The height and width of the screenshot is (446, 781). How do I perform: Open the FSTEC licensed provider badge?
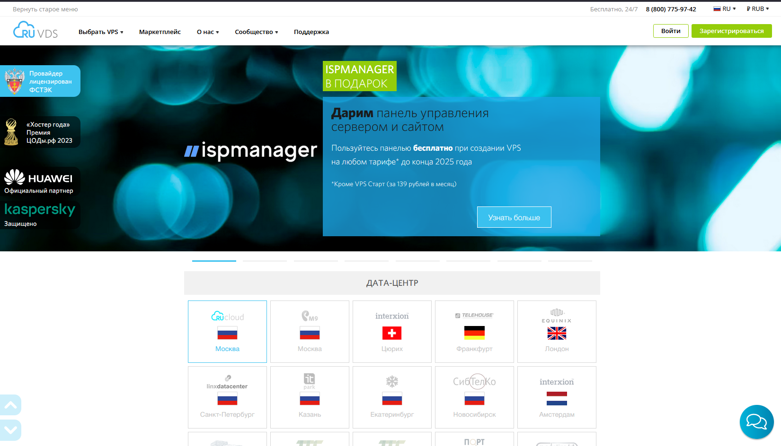coord(40,81)
